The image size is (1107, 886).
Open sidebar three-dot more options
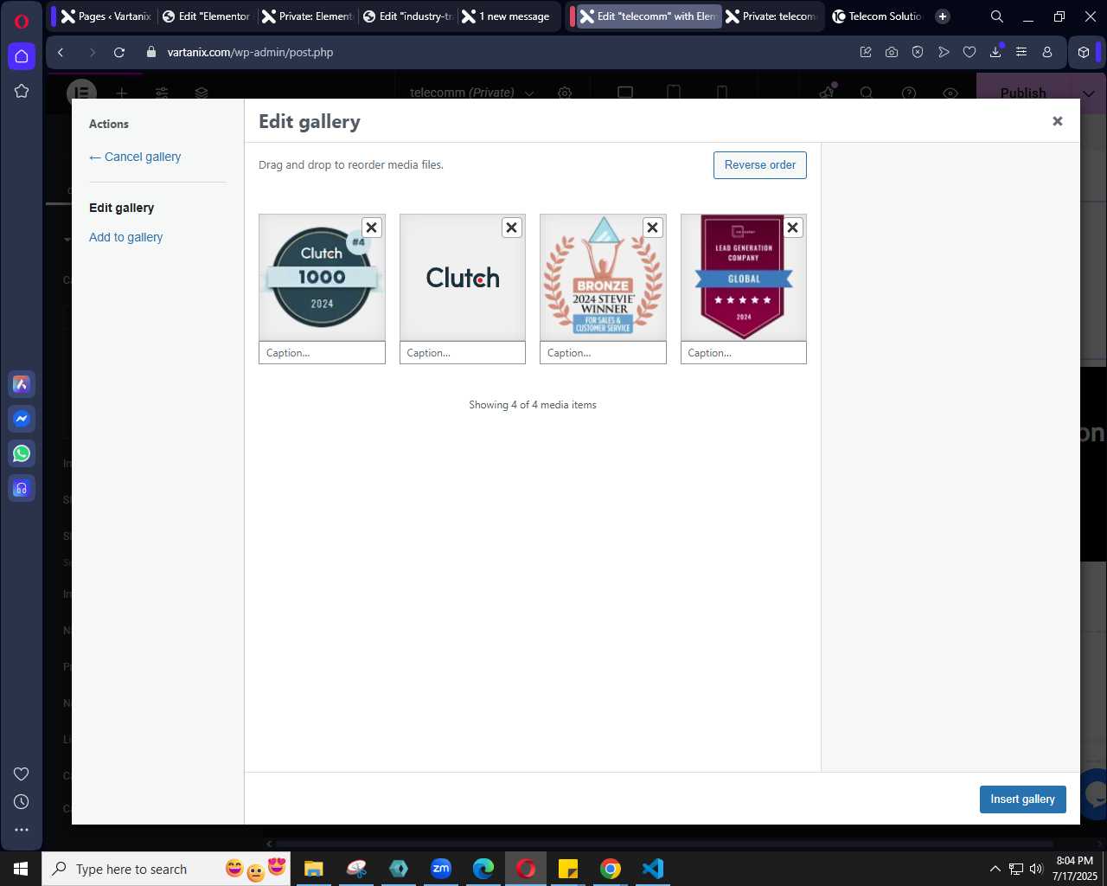22,829
